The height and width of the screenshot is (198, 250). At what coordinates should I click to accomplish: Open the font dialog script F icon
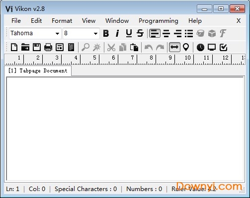223,33
